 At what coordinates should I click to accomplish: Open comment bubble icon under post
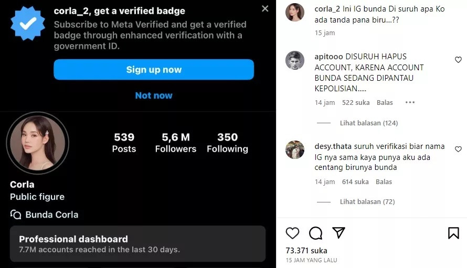pos(316,233)
